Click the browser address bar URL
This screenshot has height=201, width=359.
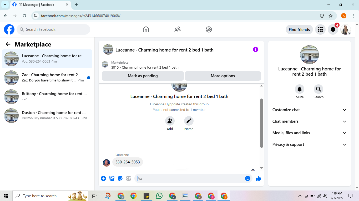click(80, 16)
